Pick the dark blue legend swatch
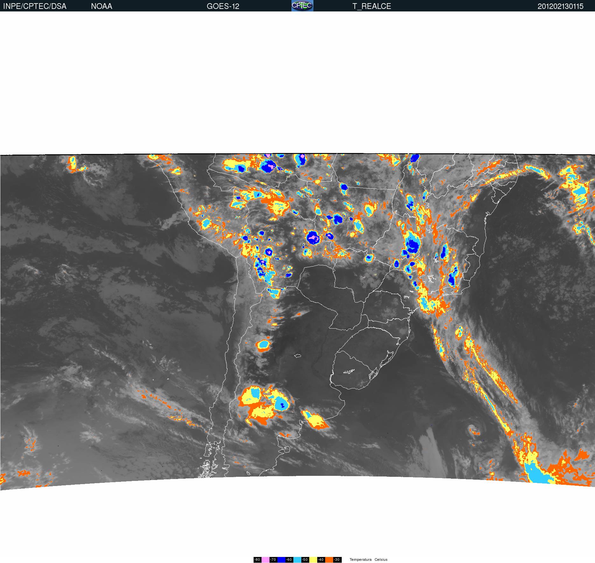This screenshot has height=563, width=595. [x=281, y=560]
